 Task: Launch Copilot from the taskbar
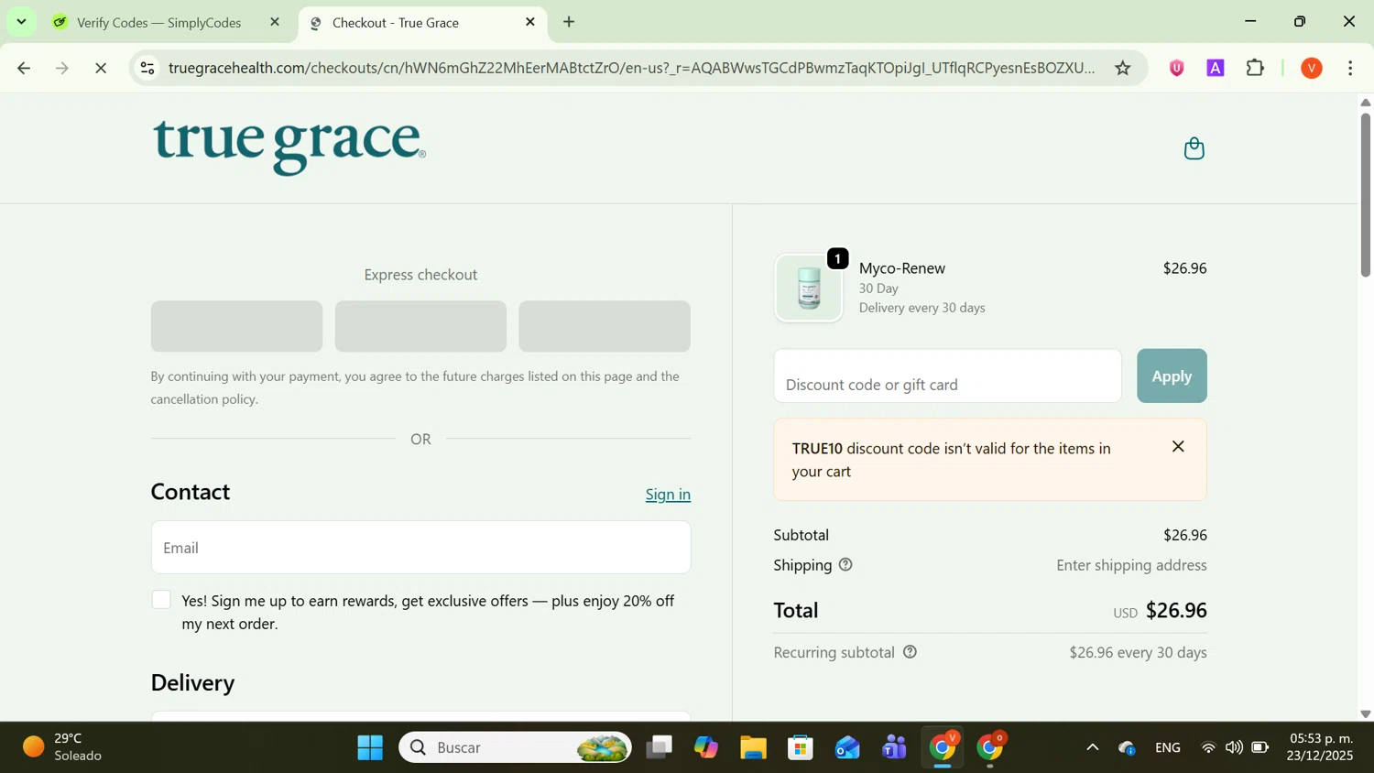point(706,748)
